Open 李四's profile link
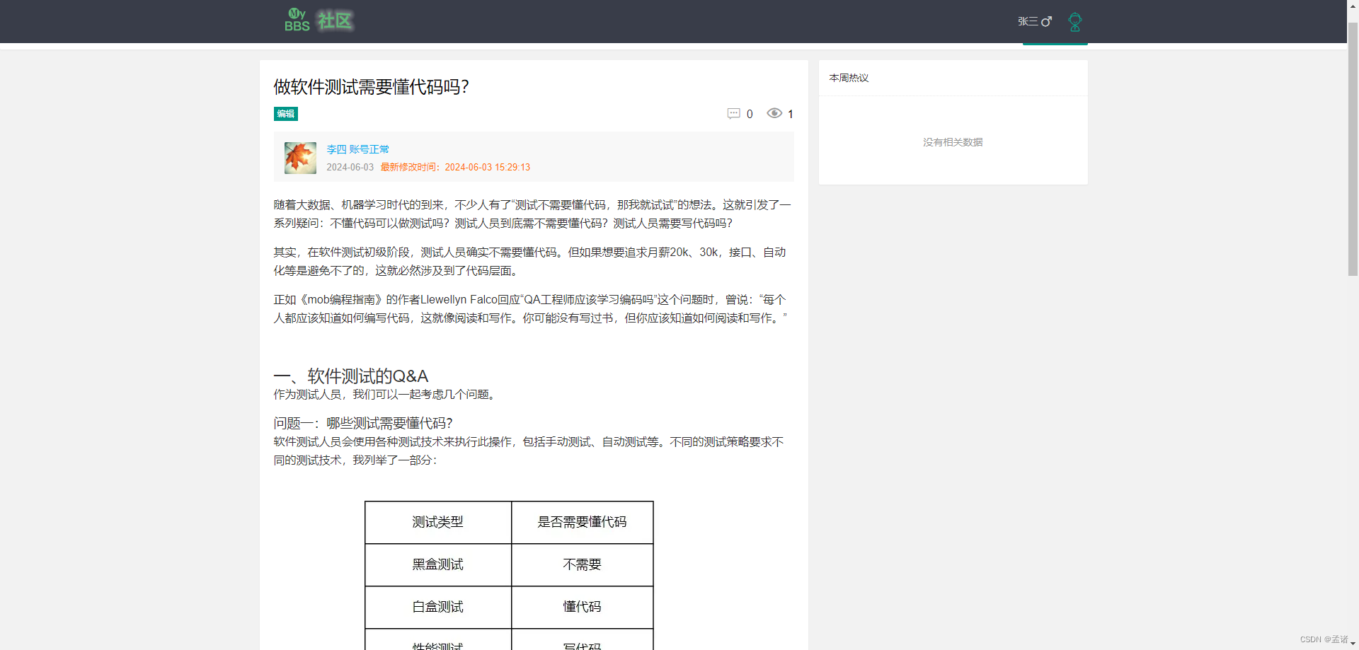 (x=335, y=149)
